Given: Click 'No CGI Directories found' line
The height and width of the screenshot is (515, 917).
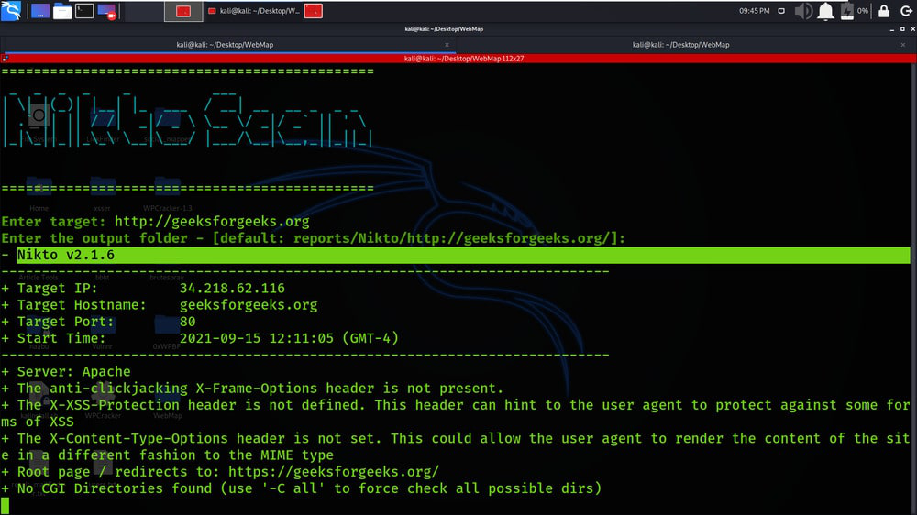Looking at the screenshot, I should [301, 488].
